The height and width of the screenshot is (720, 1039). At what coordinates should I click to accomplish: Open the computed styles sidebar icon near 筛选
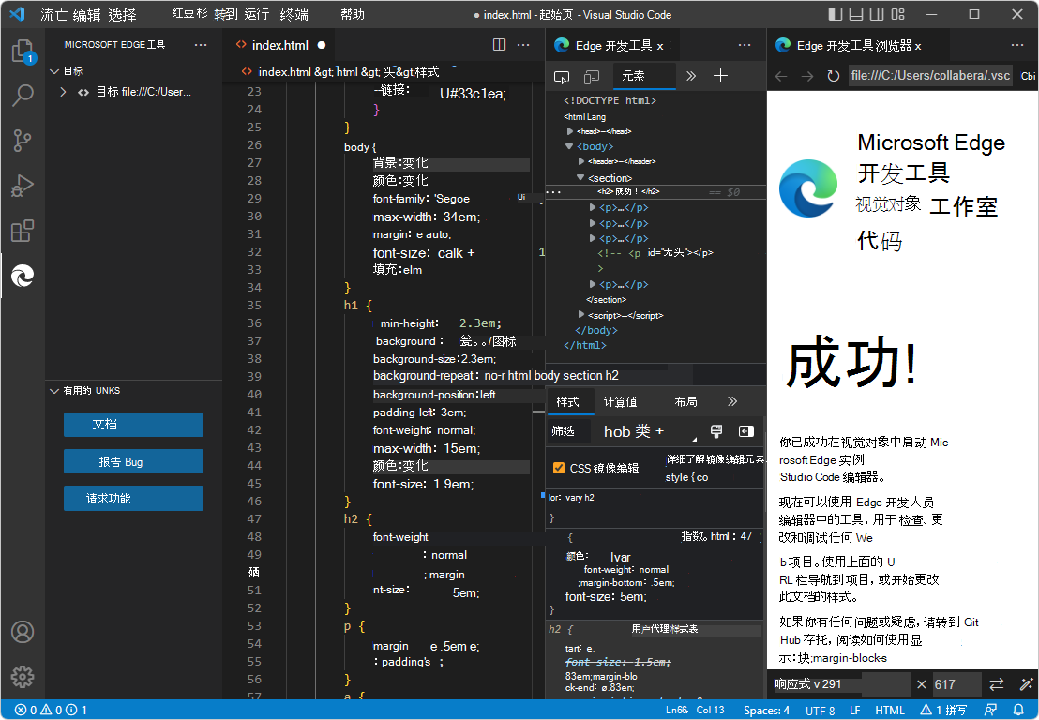click(x=746, y=430)
